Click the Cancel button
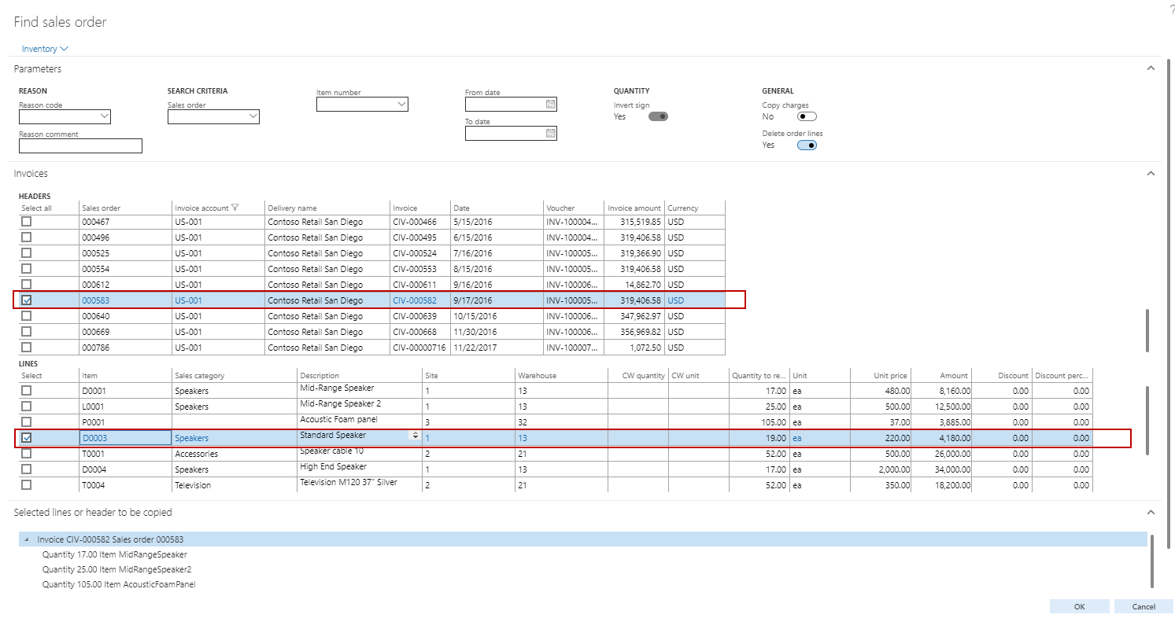The width and height of the screenshot is (1175, 622). pyautogui.click(x=1144, y=606)
